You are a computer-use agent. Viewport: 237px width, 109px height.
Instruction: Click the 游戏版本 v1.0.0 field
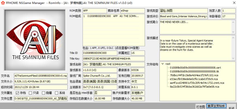coord(100,70)
